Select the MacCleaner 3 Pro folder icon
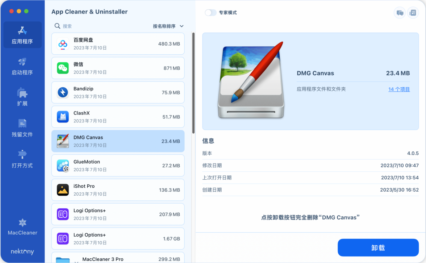 [63, 260]
